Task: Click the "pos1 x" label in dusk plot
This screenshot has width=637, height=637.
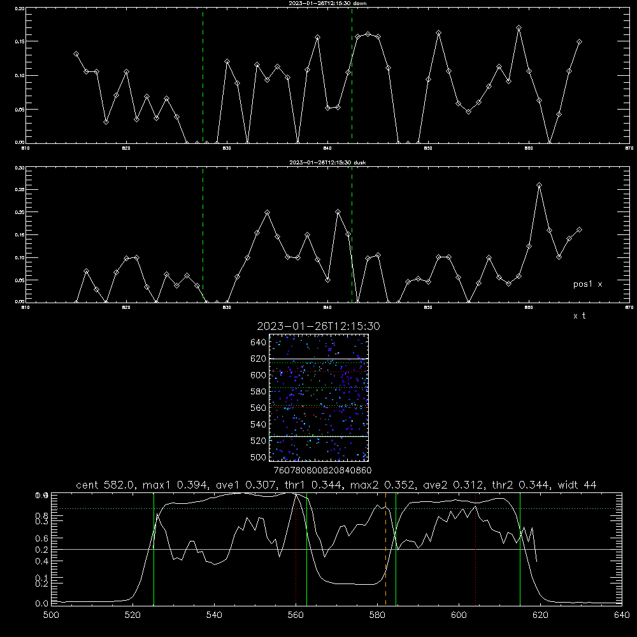Action: point(587,284)
